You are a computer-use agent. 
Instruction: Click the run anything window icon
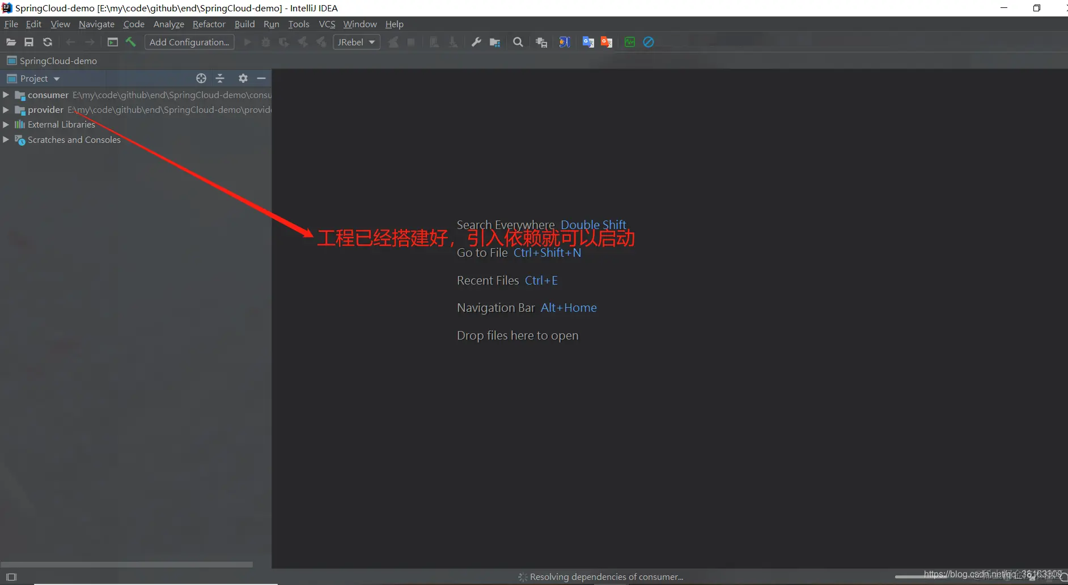click(113, 42)
